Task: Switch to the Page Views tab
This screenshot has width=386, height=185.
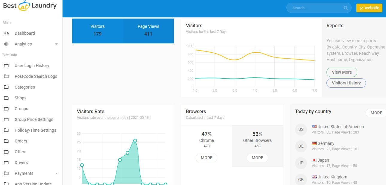Action: click(x=148, y=30)
